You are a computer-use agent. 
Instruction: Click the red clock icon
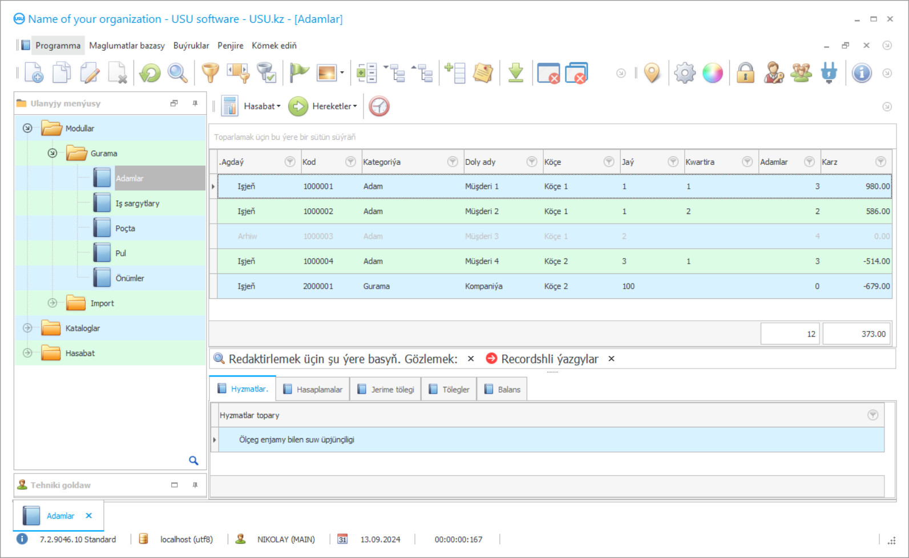click(379, 107)
